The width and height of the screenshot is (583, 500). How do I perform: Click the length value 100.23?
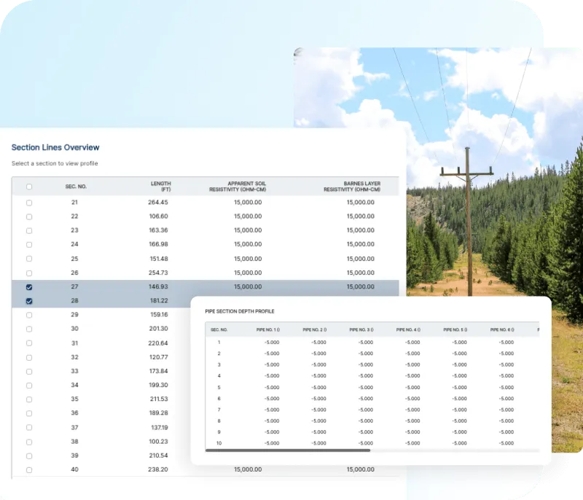[x=158, y=442]
